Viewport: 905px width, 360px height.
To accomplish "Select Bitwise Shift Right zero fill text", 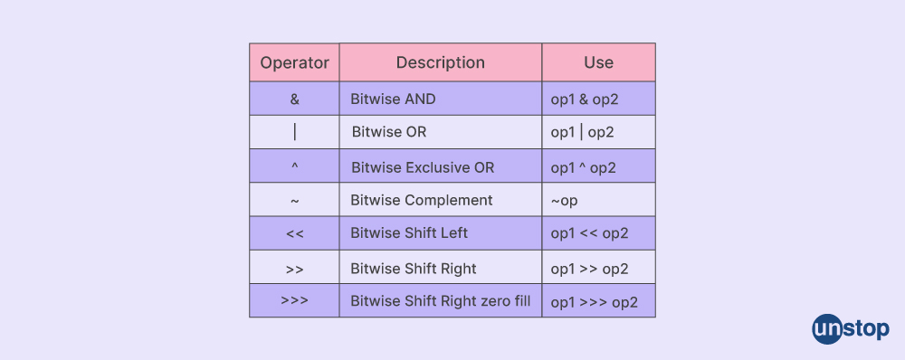I will [441, 300].
